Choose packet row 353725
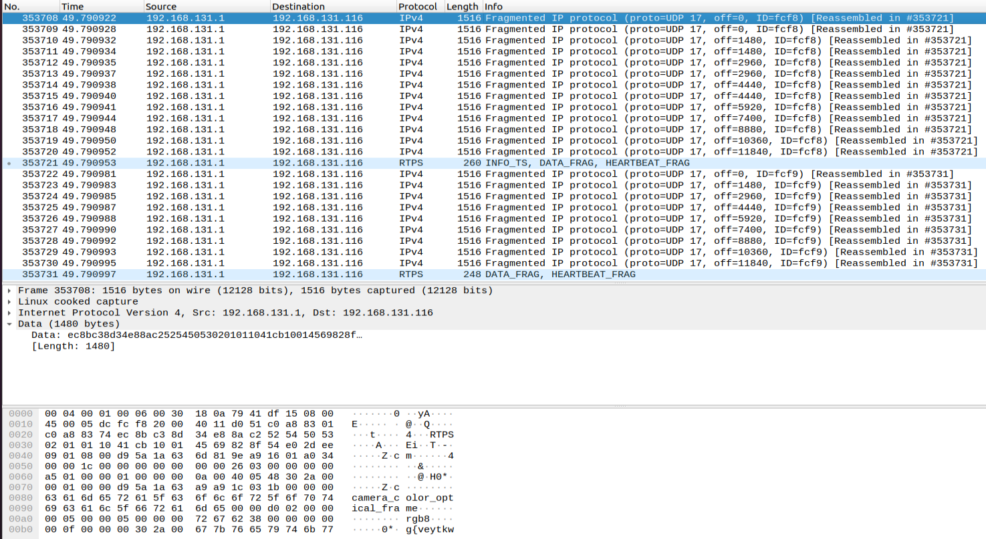The width and height of the screenshot is (986, 539). (x=493, y=207)
